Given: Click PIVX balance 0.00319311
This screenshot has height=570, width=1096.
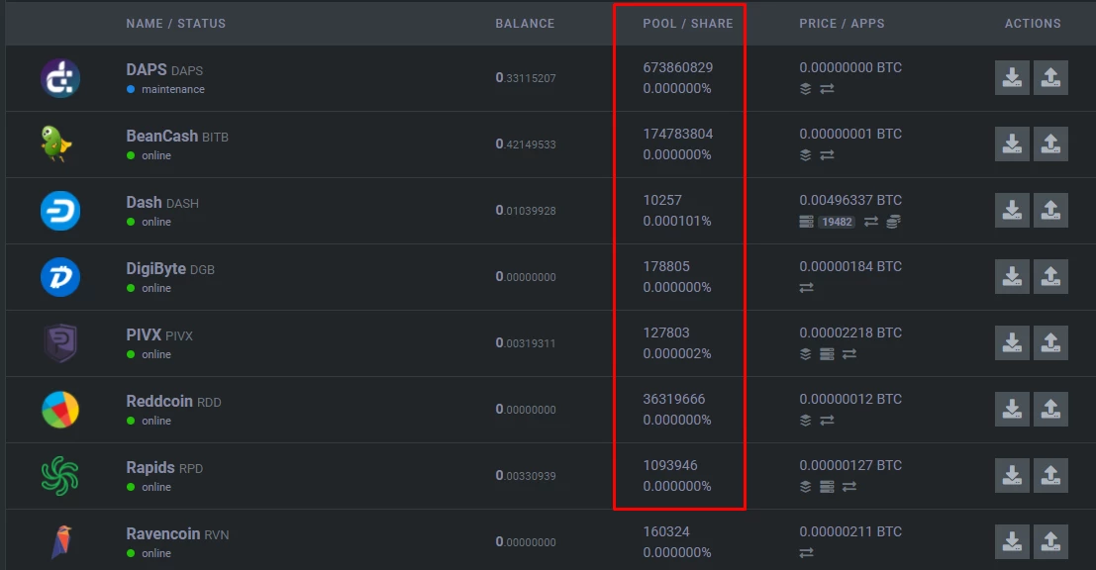Looking at the screenshot, I should point(526,343).
